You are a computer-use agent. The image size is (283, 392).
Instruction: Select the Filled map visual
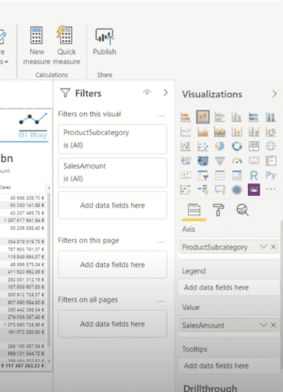(203, 161)
